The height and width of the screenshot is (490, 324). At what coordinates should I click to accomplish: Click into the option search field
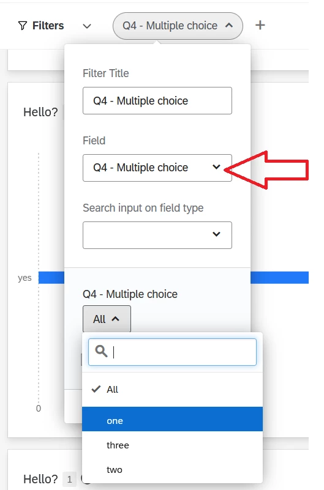(x=172, y=352)
